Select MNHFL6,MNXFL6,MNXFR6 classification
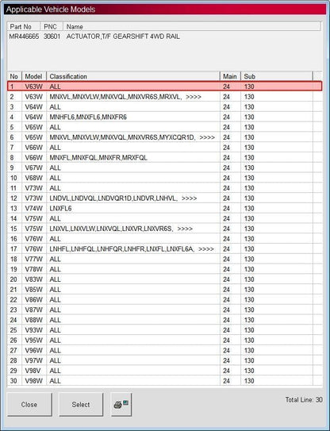330x431 pixels. coord(88,117)
